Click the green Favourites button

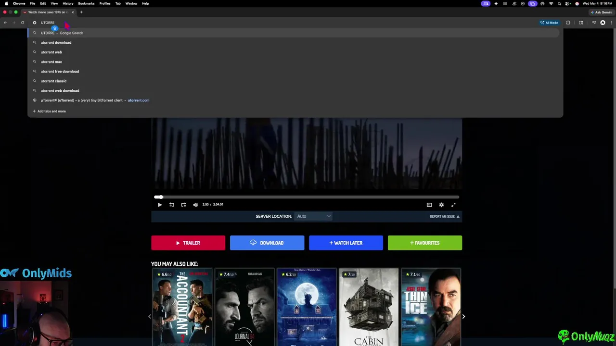425,243
